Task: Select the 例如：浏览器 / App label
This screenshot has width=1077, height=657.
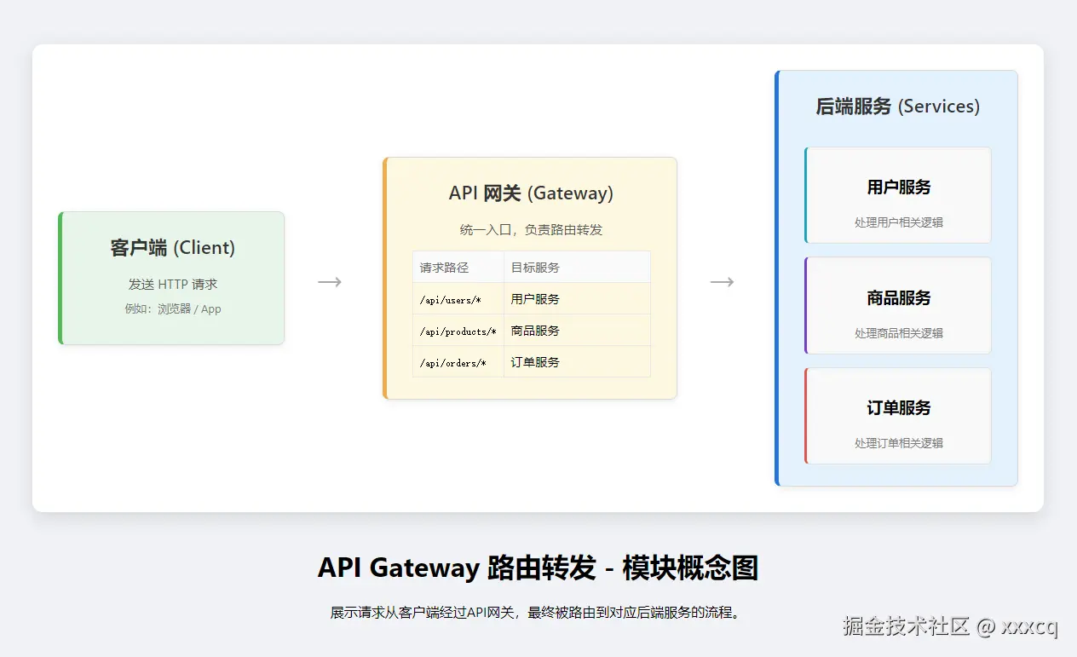Action: tap(172, 308)
